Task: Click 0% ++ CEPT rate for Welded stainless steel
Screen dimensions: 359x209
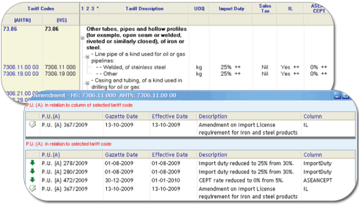Action: [x=319, y=67]
